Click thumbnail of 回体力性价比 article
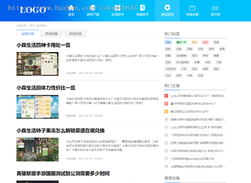 (37, 107)
